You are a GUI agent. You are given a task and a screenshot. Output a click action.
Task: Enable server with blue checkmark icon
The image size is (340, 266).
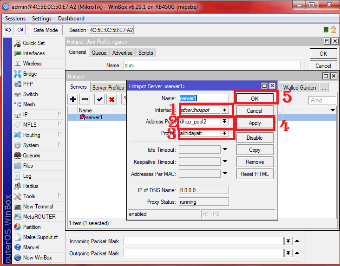pos(100,99)
